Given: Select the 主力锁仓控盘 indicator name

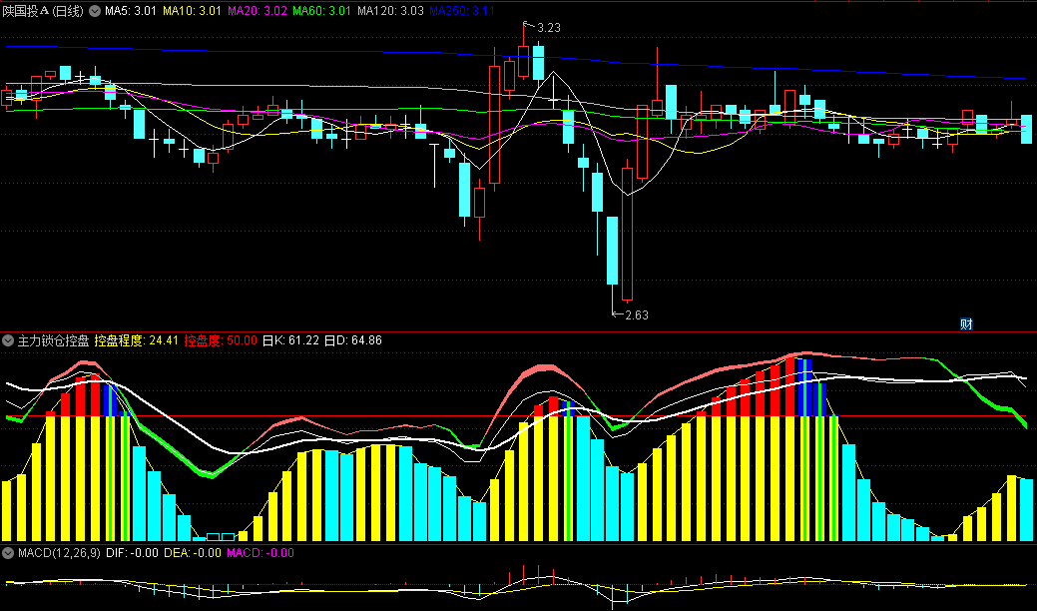Looking at the screenshot, I should point(54,340).
